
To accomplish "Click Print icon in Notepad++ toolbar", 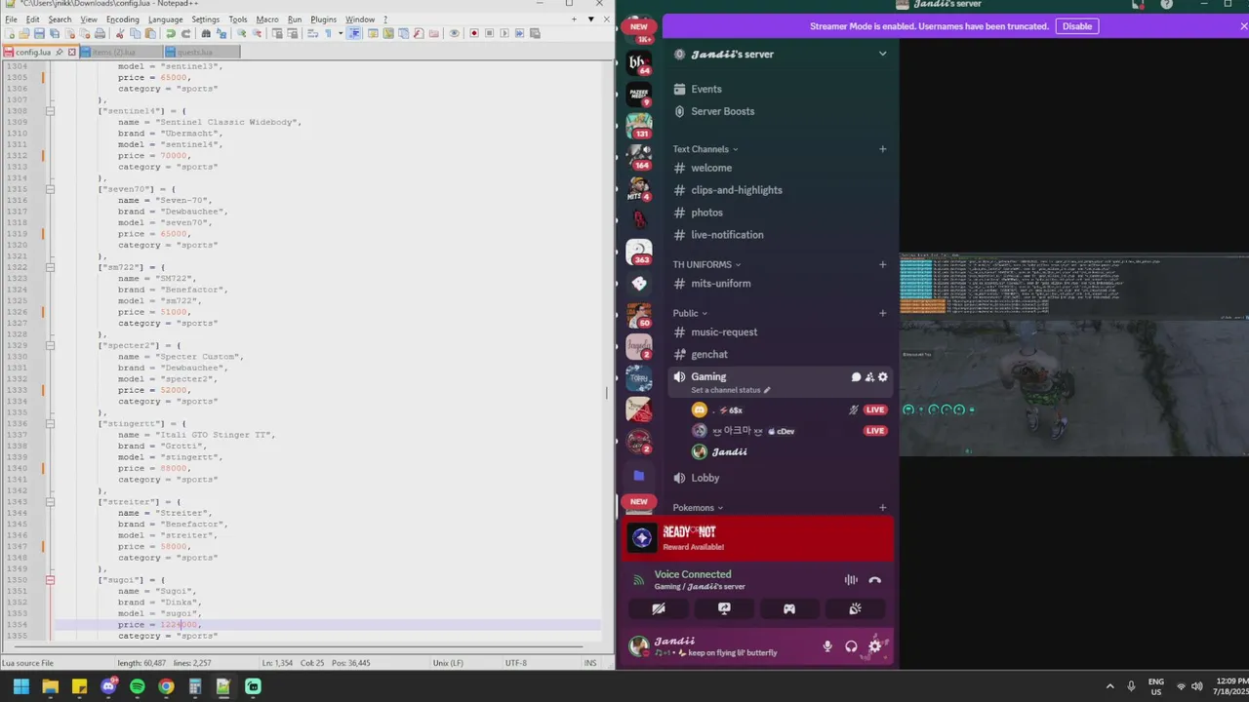I will pyautogui.click(x=100, y=33).
